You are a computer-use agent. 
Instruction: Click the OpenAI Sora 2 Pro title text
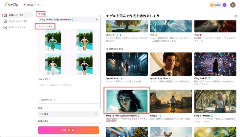coord(159,78)
